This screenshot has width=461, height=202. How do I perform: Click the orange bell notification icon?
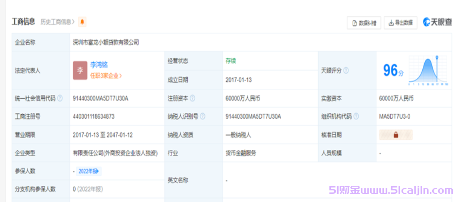pyautogui.click(x=82, y=22)
